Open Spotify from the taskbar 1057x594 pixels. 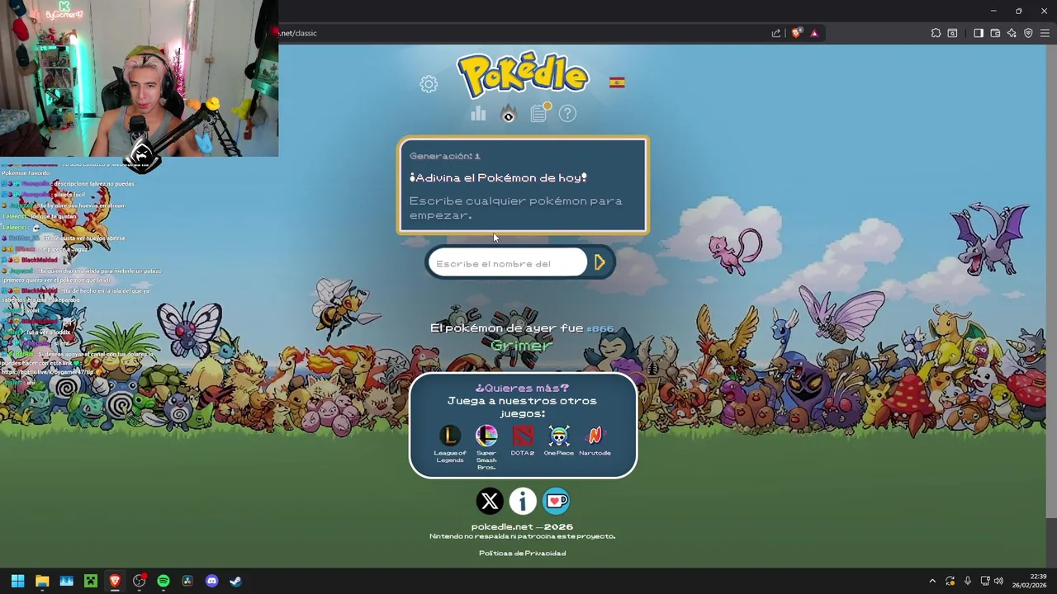coord(164,581)
